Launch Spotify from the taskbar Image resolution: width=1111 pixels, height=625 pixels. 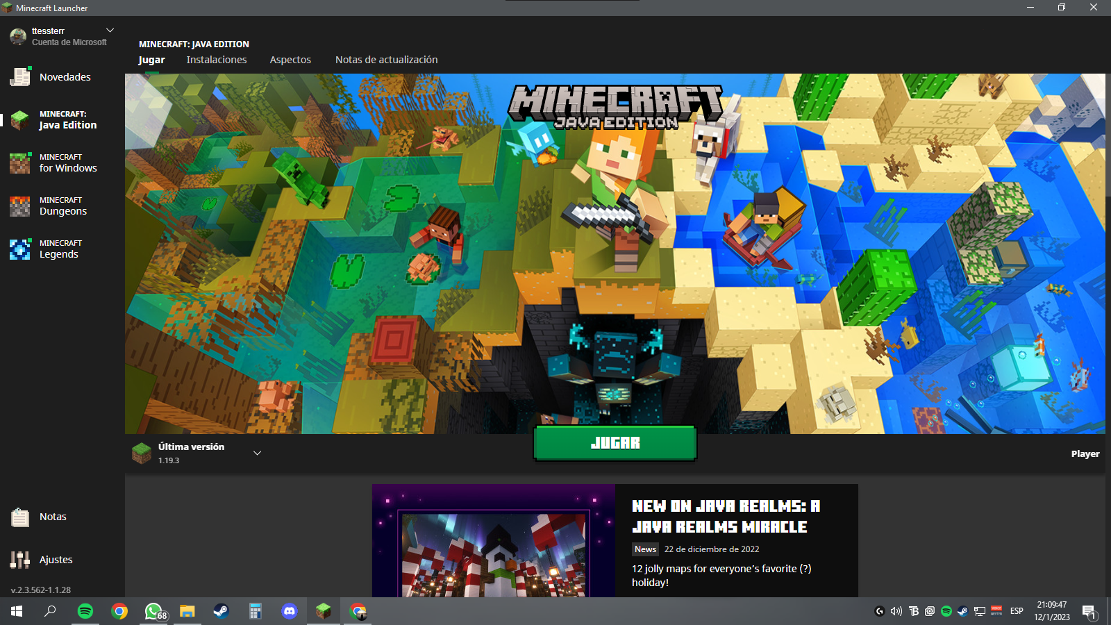[85, 611]
